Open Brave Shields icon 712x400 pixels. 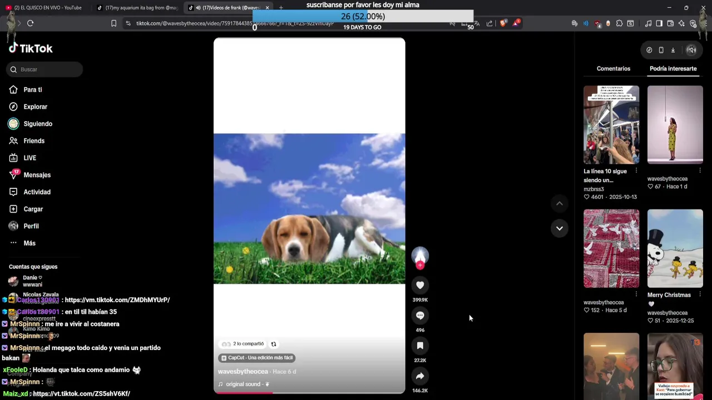[x=503, y=23]
